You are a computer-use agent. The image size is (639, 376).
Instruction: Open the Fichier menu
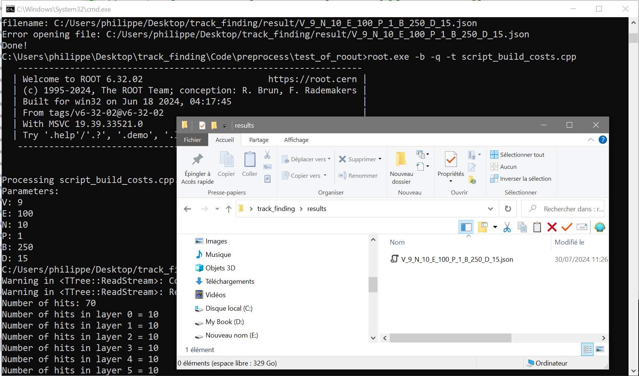tap(192, 140)
